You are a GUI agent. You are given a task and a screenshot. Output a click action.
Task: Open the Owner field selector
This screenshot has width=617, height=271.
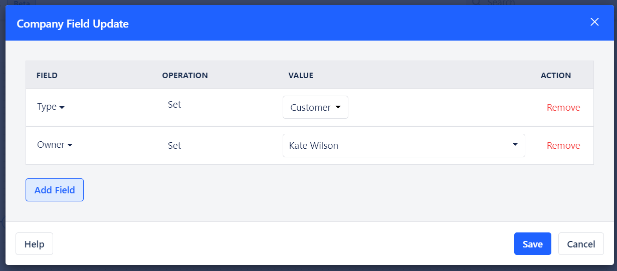click(x=55, y=145)
